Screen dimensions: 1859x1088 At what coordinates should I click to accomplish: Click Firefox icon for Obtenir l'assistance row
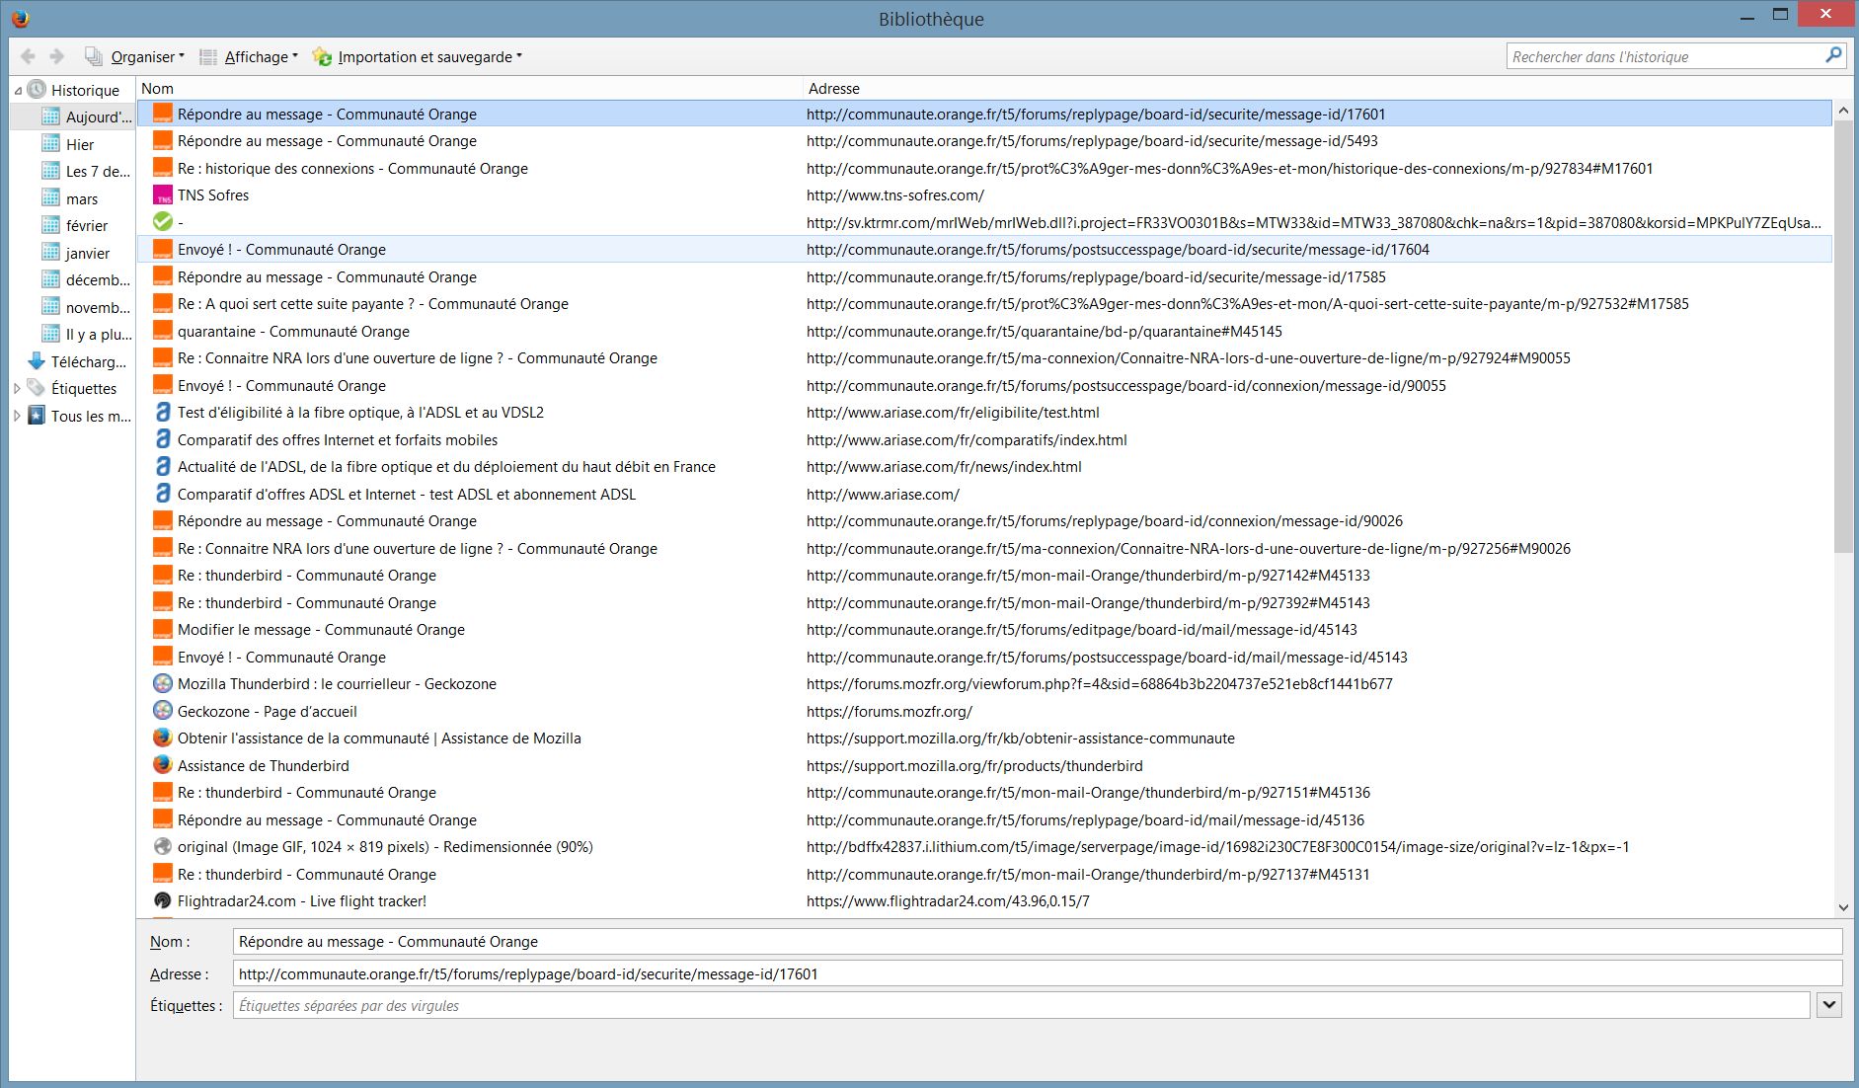point(163,738)
